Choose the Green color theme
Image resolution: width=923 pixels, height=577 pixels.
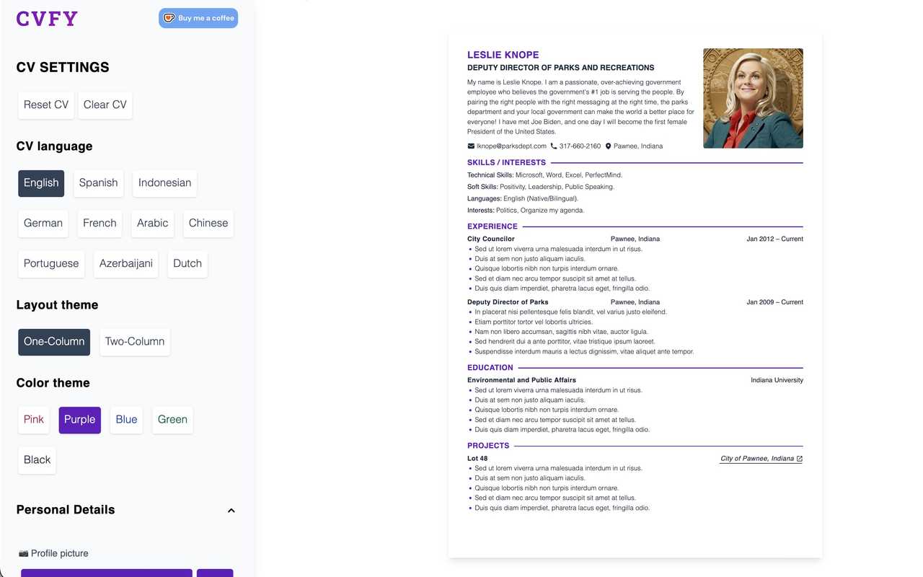pyautogui.click(x=172, y=420)
